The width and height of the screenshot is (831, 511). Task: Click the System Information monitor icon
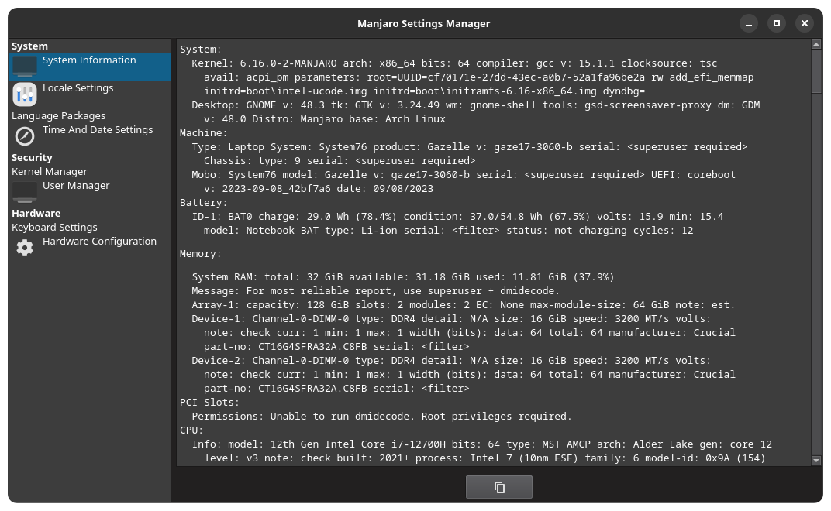(x=24, y=66)
